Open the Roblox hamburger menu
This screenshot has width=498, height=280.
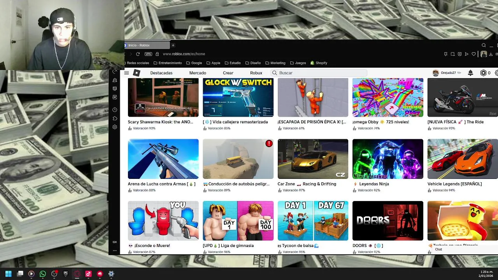126,73
